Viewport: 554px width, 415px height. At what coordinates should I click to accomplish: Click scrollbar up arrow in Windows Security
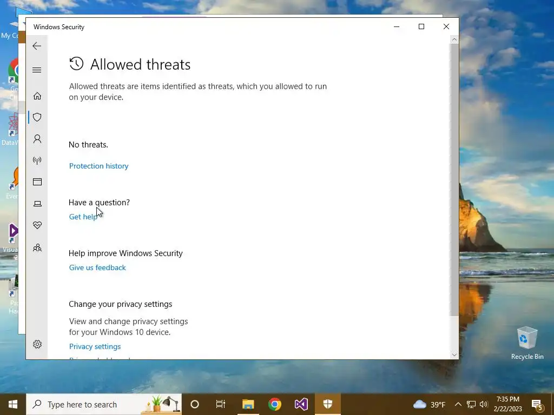pos(454,39)
